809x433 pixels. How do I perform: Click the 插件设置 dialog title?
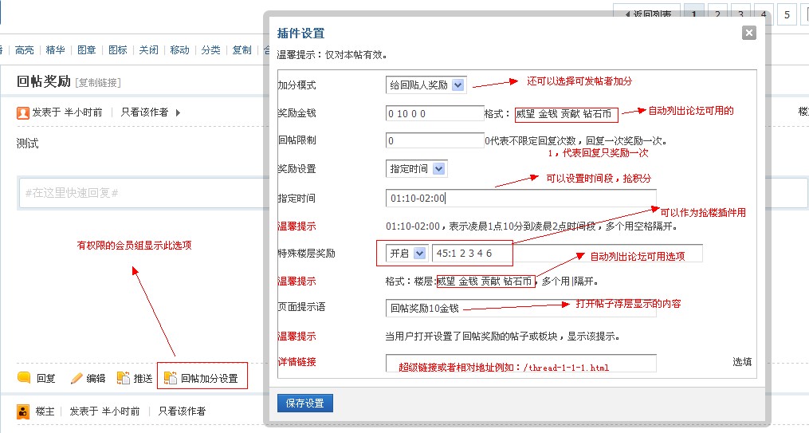tap(300, 33)
